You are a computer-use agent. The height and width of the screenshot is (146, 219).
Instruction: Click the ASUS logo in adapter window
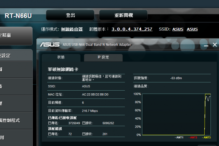[x=50, y=45]
